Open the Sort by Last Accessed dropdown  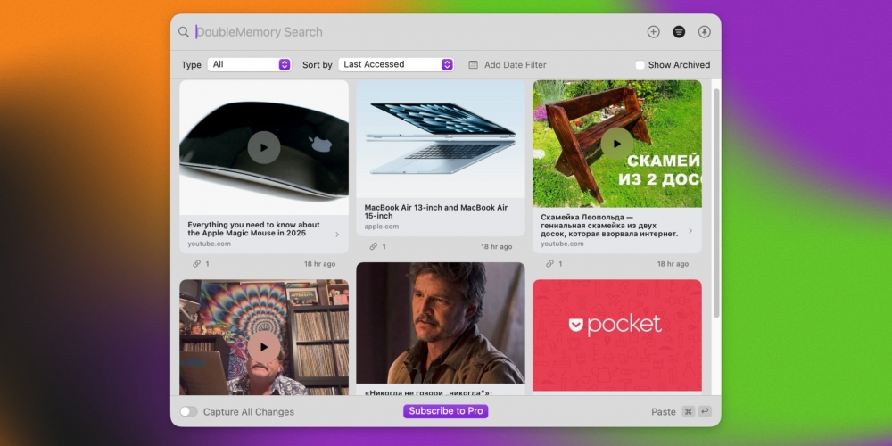[396, 64]
